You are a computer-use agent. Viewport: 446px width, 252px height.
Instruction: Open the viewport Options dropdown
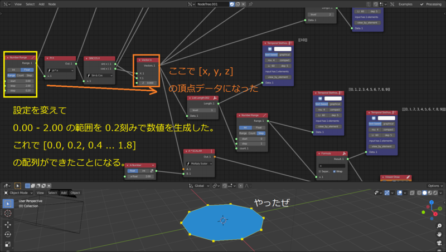[435, 186]
